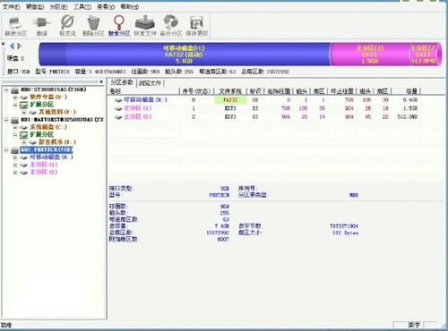Screen dimensions: 448x331
Task: Click the 新建分区 (new partition) laptop icon
Action: [x=15, y=22]
